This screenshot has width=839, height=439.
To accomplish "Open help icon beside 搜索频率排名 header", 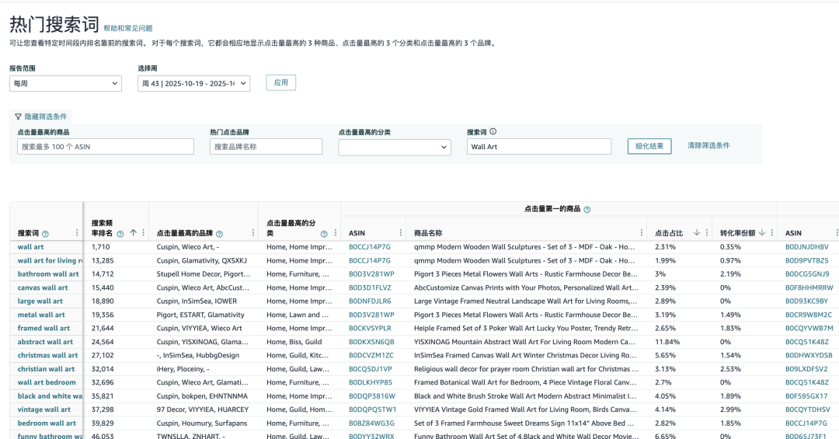I will click(120, 234).
